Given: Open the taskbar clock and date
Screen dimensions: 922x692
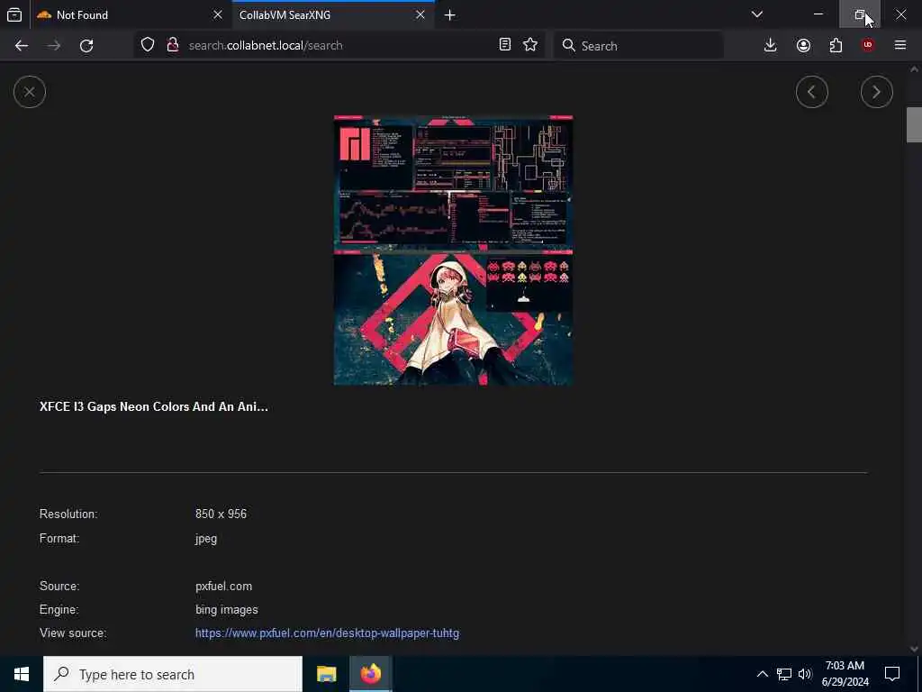Looking at the screenshot, I should tap(845, 674).
